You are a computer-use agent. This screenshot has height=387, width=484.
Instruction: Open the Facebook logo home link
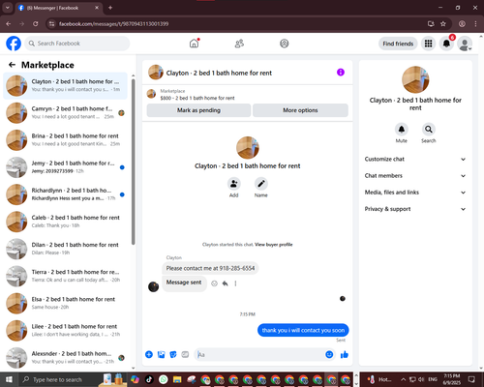coord(14,44)
